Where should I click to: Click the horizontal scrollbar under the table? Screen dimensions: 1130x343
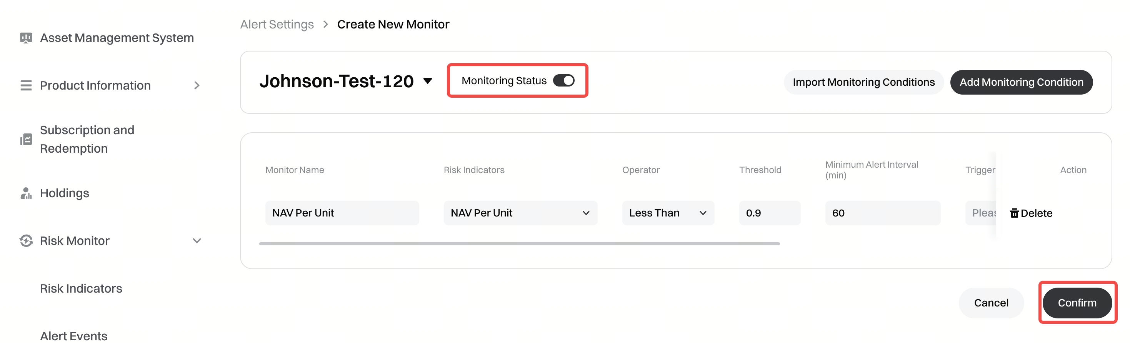[x=519, y=243]
